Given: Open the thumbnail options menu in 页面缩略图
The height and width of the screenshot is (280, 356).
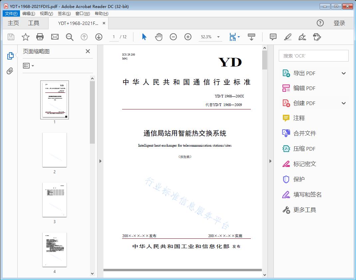Looking at the screenshot, I should click(x=28, y=66).
